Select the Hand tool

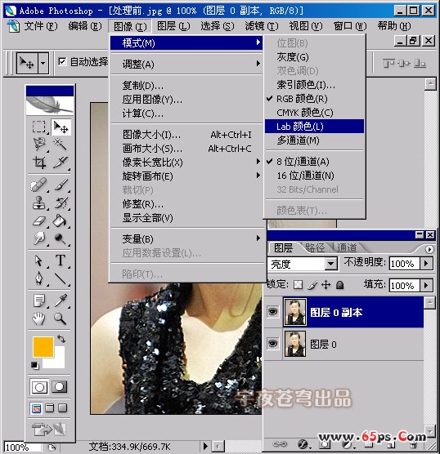click(x=38, y=318)
